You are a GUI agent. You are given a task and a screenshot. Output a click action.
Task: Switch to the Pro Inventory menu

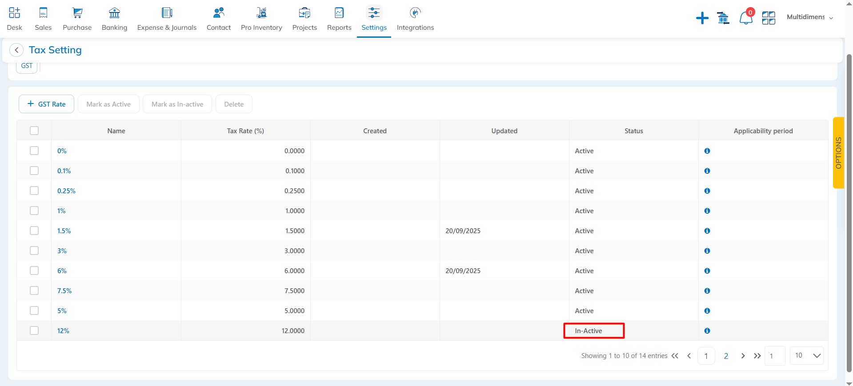click(x=261, y=19)
